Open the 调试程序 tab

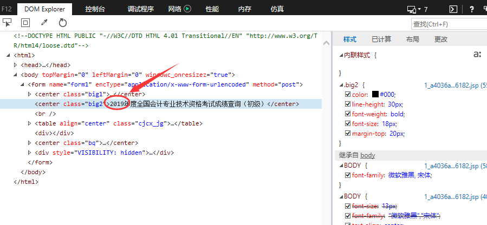click(141, 9)
